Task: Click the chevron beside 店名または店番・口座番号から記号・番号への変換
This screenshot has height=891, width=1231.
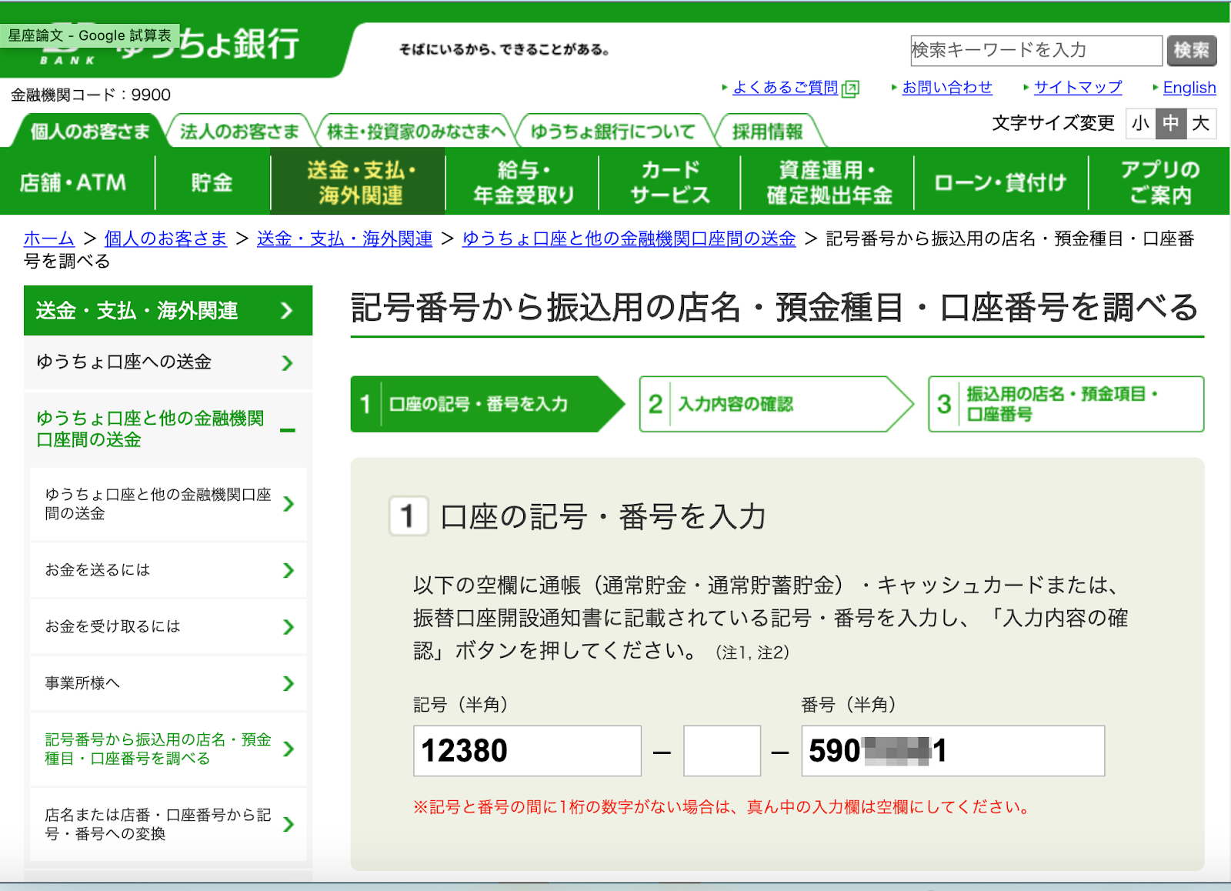Action: [289, 824]
